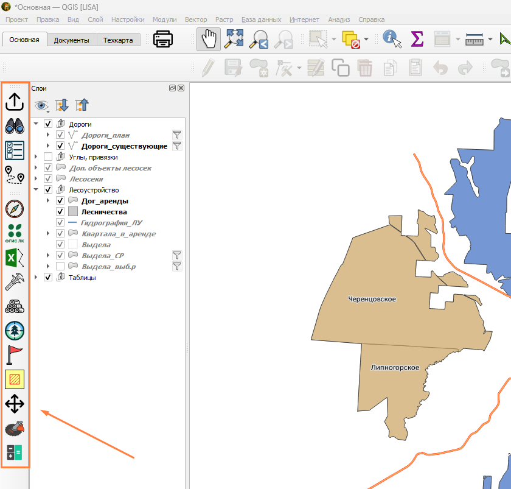
Task: Switch to the Техкарта tab
Action: 118,40
